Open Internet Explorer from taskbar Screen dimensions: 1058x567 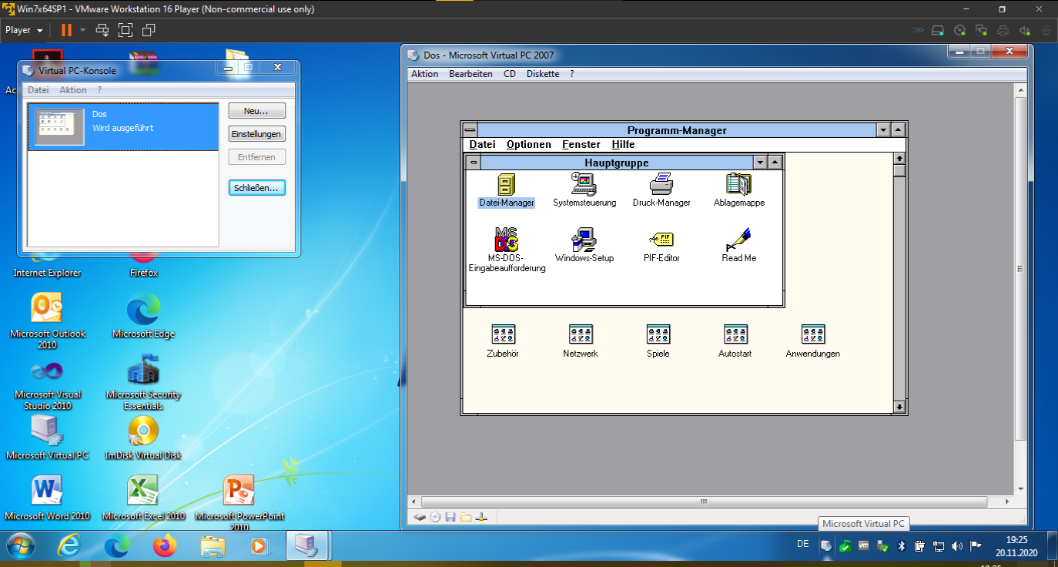coord(69,546)
